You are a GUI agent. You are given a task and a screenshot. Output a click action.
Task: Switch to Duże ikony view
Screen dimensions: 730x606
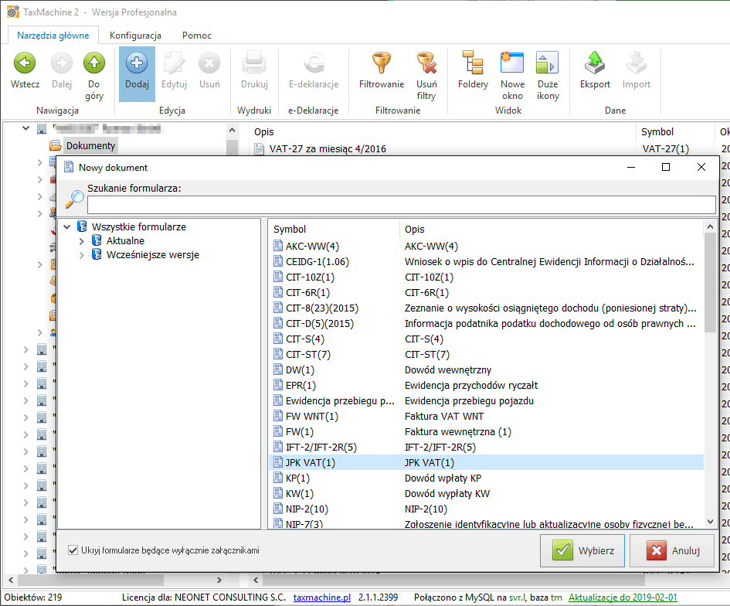(x=548, y=63)
